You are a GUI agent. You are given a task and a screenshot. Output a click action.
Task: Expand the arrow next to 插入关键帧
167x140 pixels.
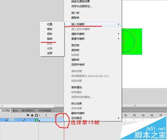click(x=119, y=24)
